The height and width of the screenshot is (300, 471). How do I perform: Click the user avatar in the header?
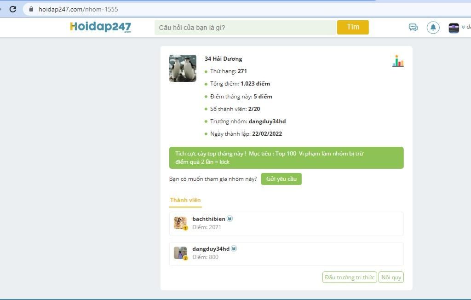pyautogui.click(x=454, y=28)
